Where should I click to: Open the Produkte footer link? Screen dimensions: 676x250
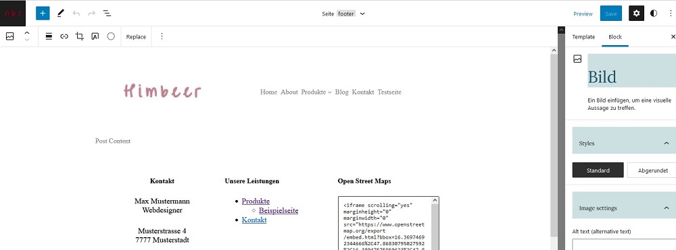tap(256, 201)
